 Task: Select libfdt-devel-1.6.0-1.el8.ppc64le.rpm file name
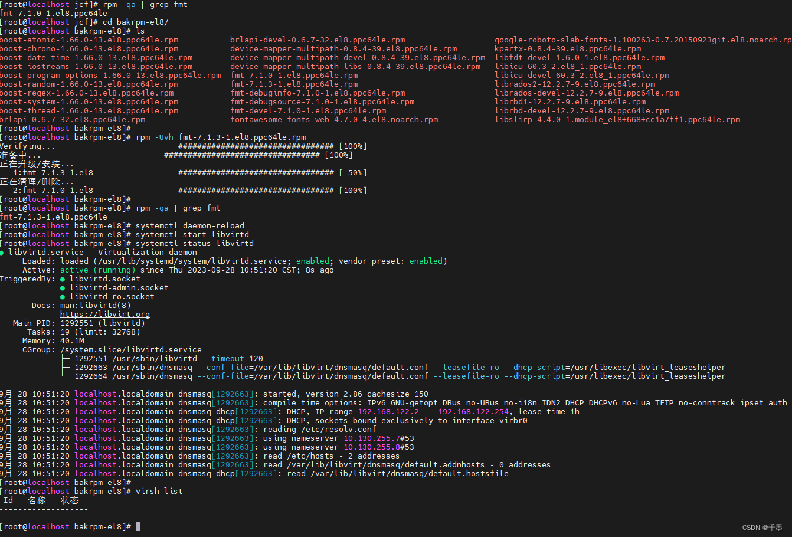pos(580,58)
